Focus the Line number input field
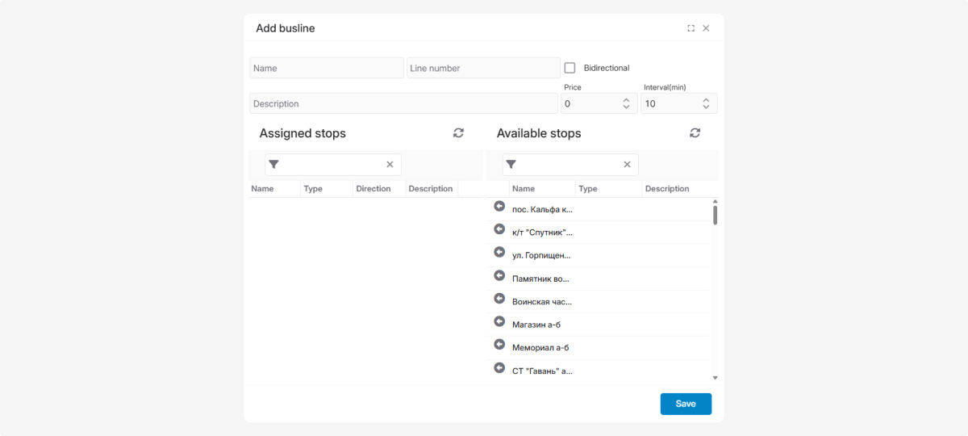 coord(483,68)
